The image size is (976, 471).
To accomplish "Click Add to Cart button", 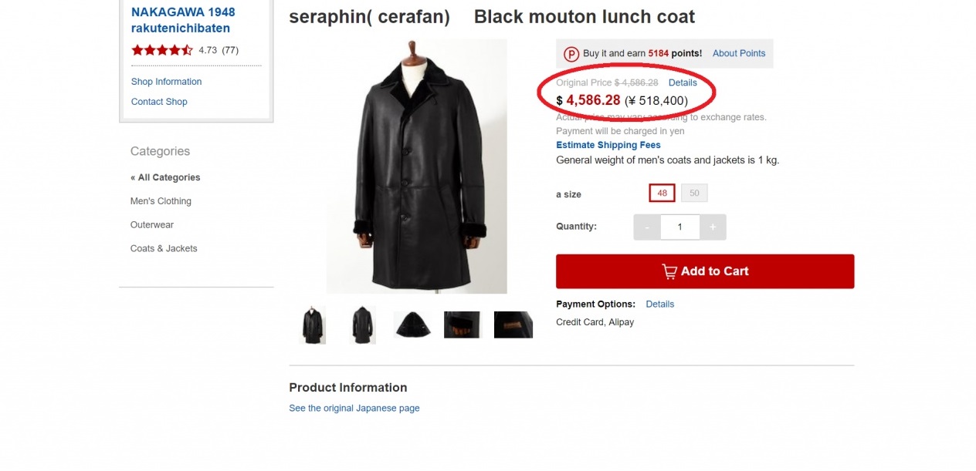I will (x=705, y=271).
